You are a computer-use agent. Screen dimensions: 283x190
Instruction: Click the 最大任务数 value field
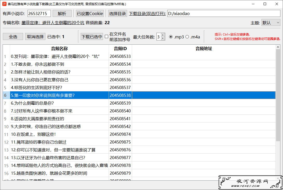coord(159,37)
